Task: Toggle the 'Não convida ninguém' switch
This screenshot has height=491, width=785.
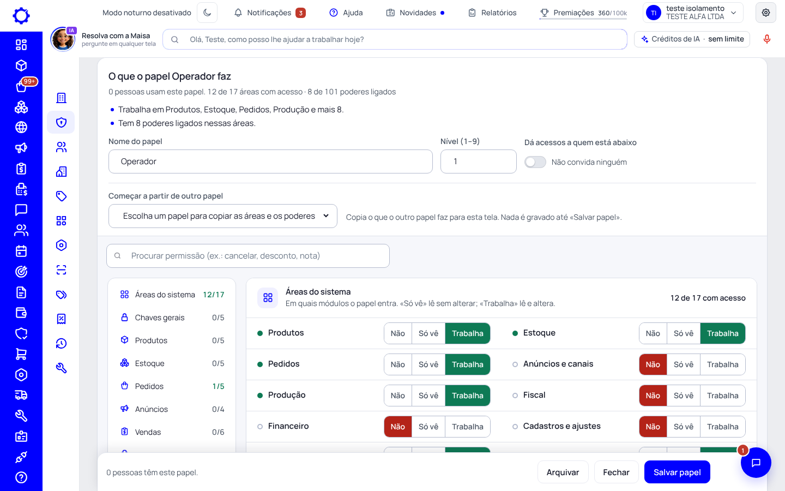Action: click(535, 162)
